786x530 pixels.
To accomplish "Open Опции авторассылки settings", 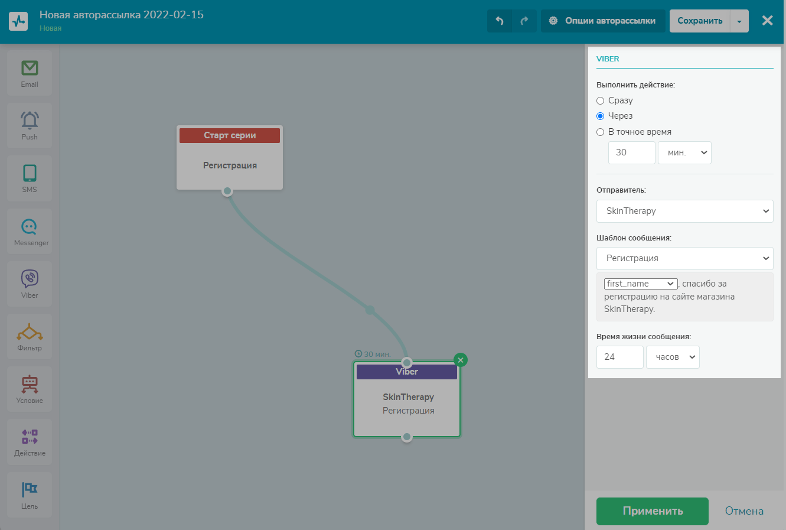I will [x=603, y=21].
